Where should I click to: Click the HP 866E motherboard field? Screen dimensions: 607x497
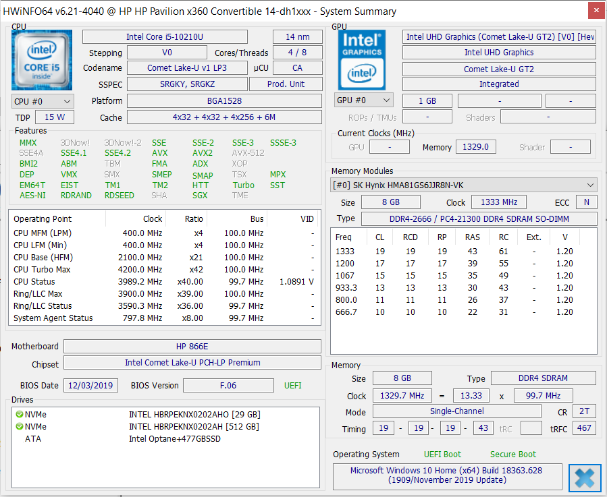[x=192, y=347]
